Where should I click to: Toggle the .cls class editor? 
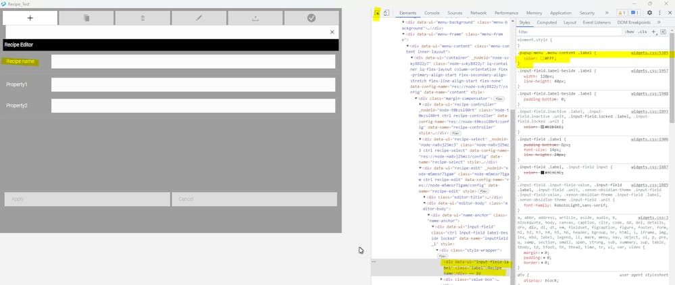(x=643, y=32)
